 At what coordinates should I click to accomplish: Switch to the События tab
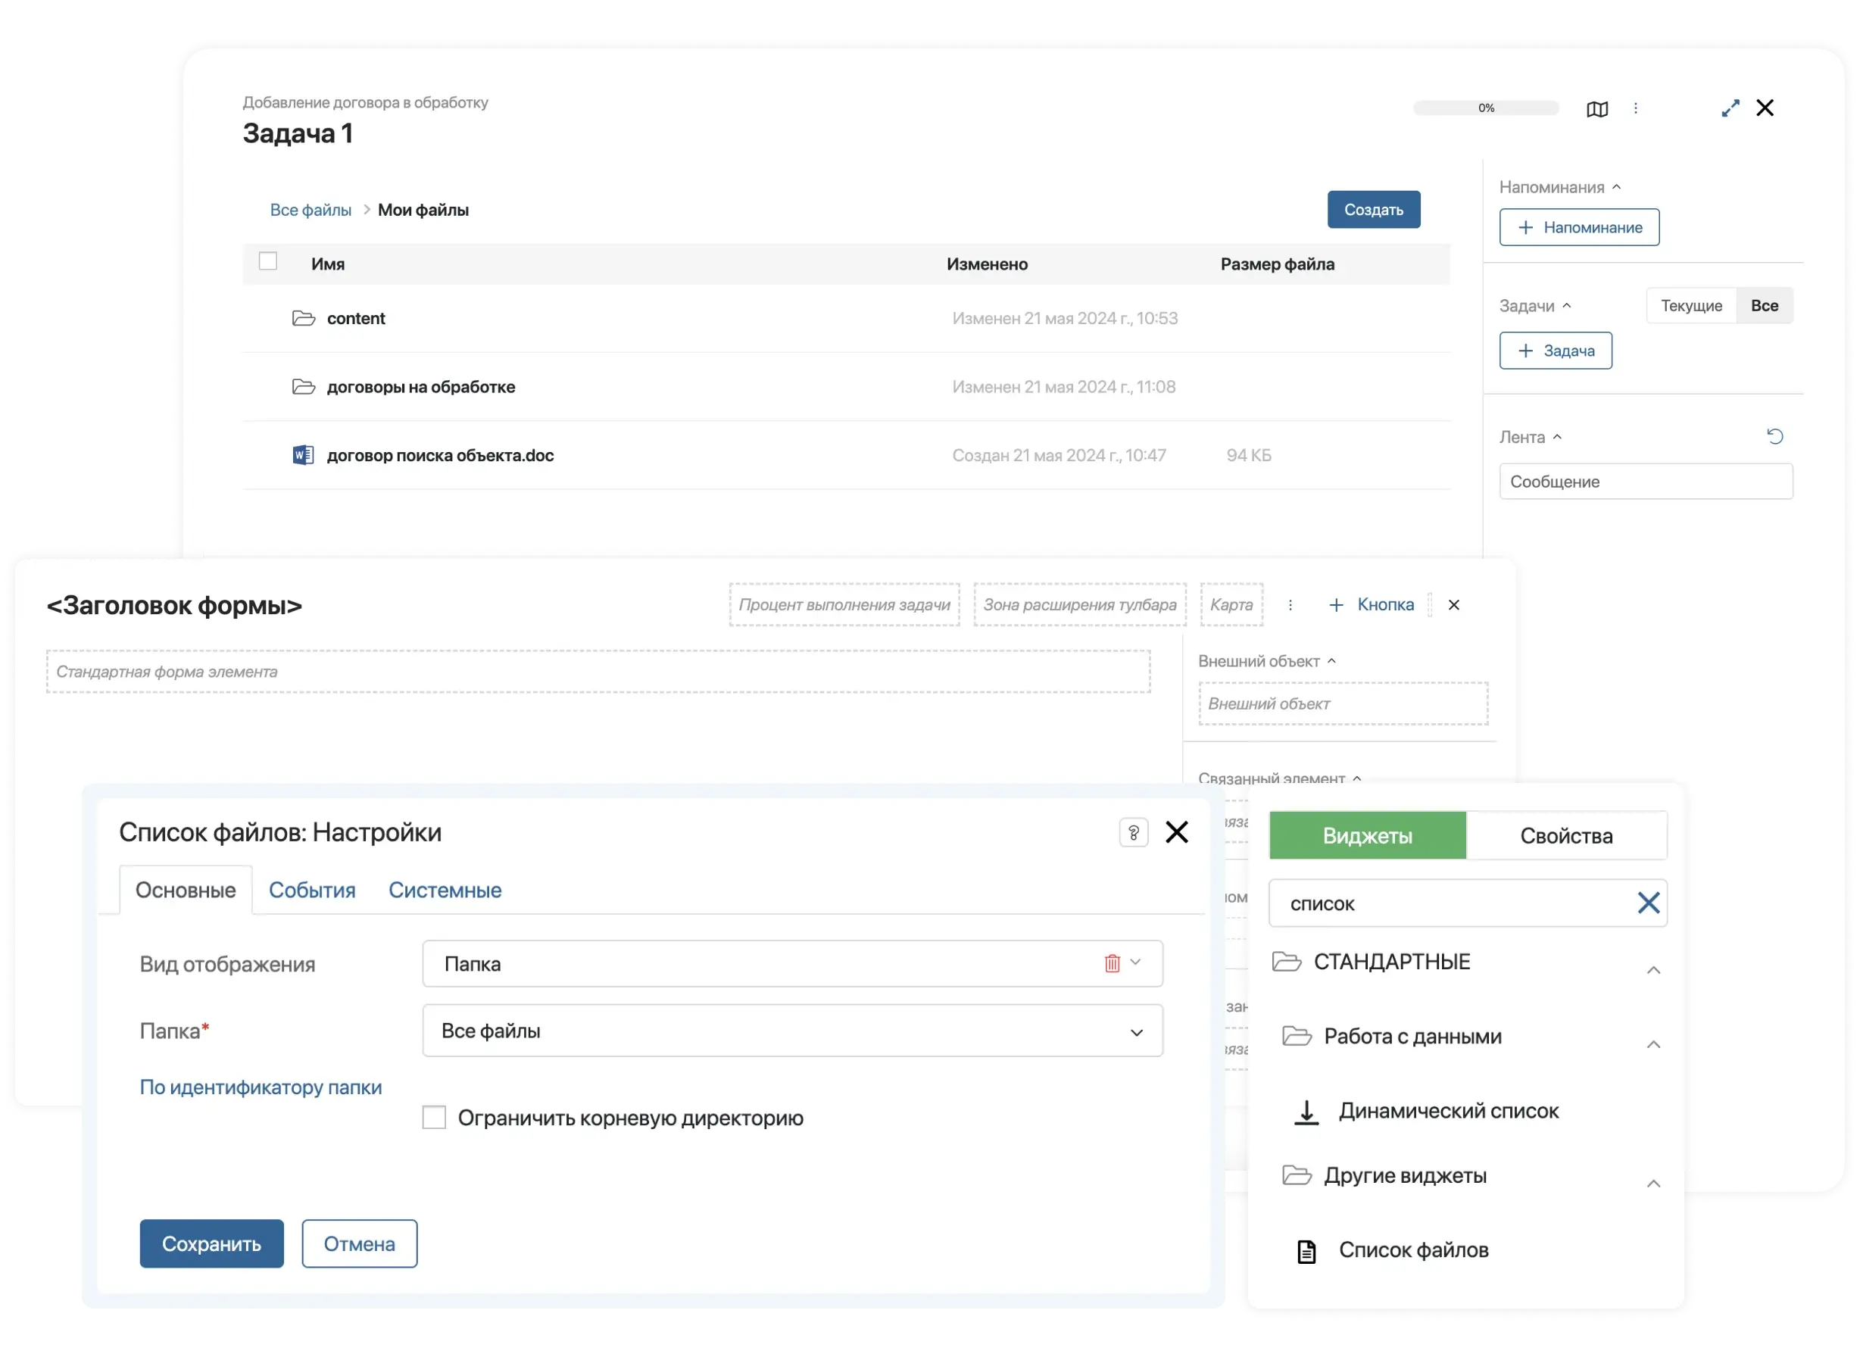311,890
